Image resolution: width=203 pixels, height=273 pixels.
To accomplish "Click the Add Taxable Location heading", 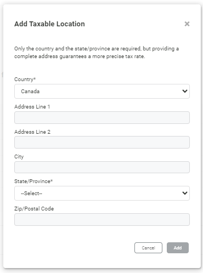I will (49, 24).
